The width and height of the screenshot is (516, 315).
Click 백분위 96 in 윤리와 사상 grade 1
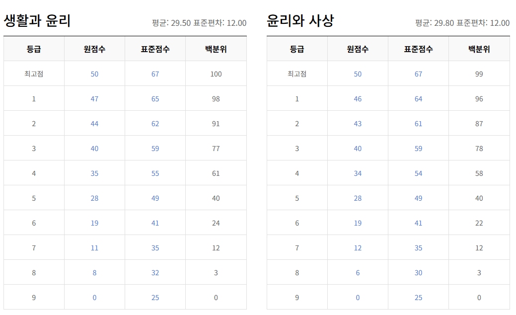pyautogui.click(x=479, y=99)
